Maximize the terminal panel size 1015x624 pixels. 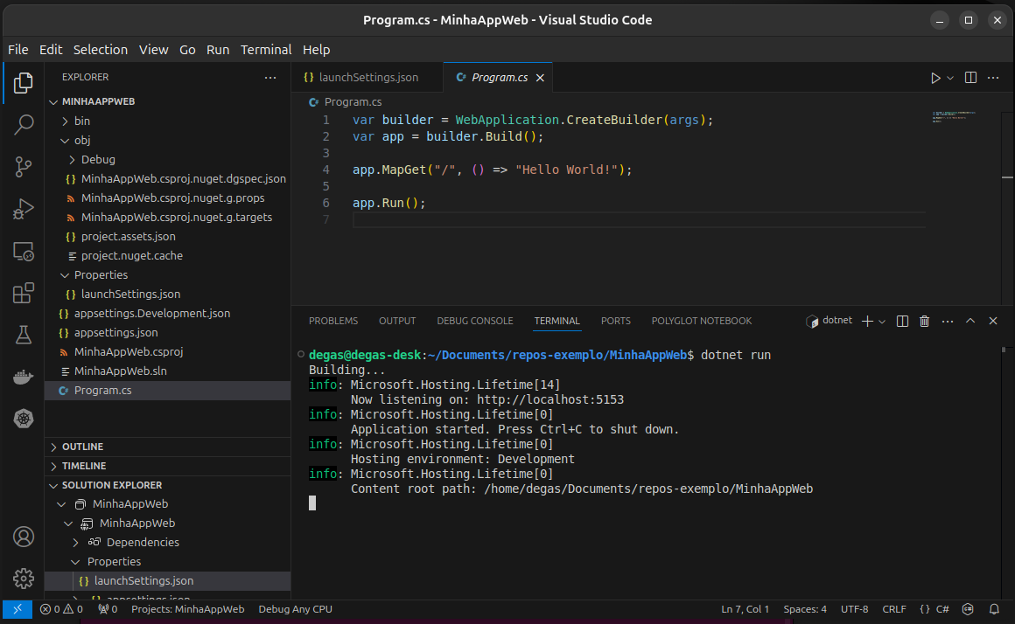click(969, 321)
